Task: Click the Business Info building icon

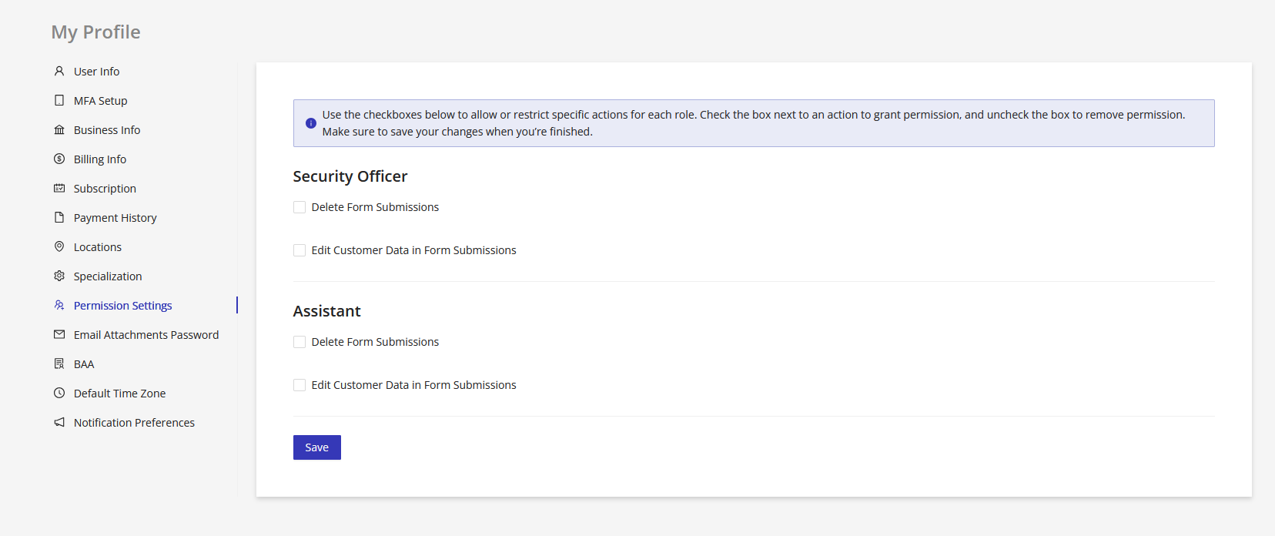Action: 59,129
